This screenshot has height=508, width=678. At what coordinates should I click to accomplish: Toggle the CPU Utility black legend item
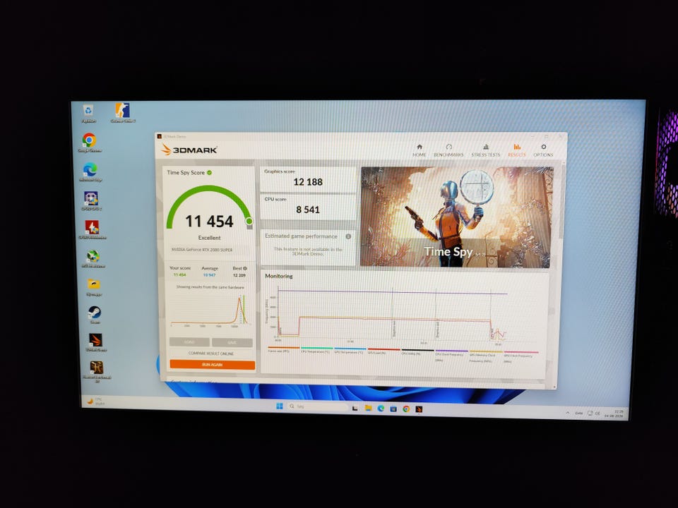pos(417,351)
